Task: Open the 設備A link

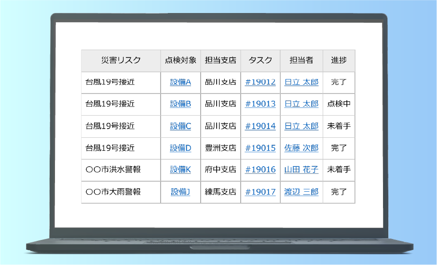Action: click(180, 82)
